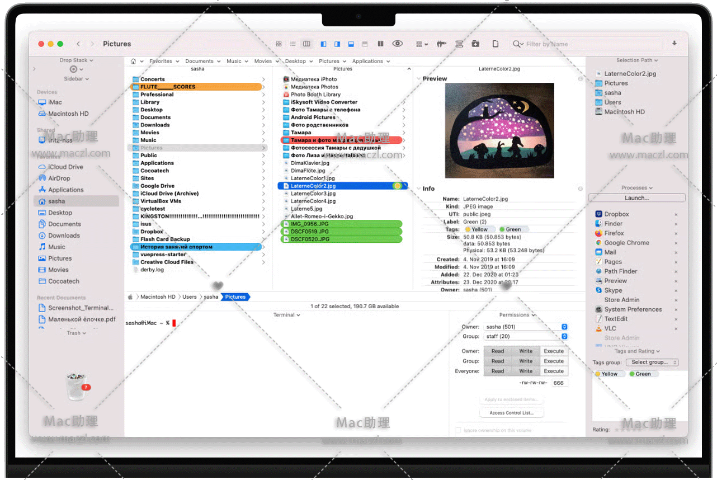Viewport: 717px width, 480px height.
Task: Open Applications in the favorites bar
Action: click(370, 62)
